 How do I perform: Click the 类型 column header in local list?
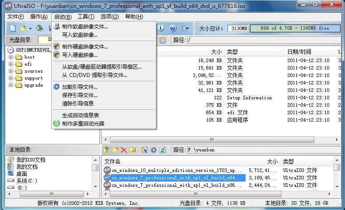(307, 162)
